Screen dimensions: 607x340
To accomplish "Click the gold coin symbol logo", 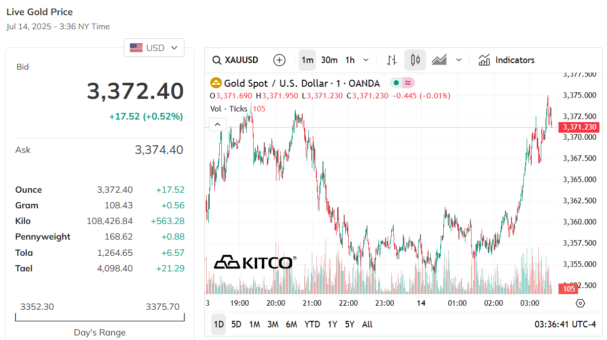I will (x=216, y=83).
